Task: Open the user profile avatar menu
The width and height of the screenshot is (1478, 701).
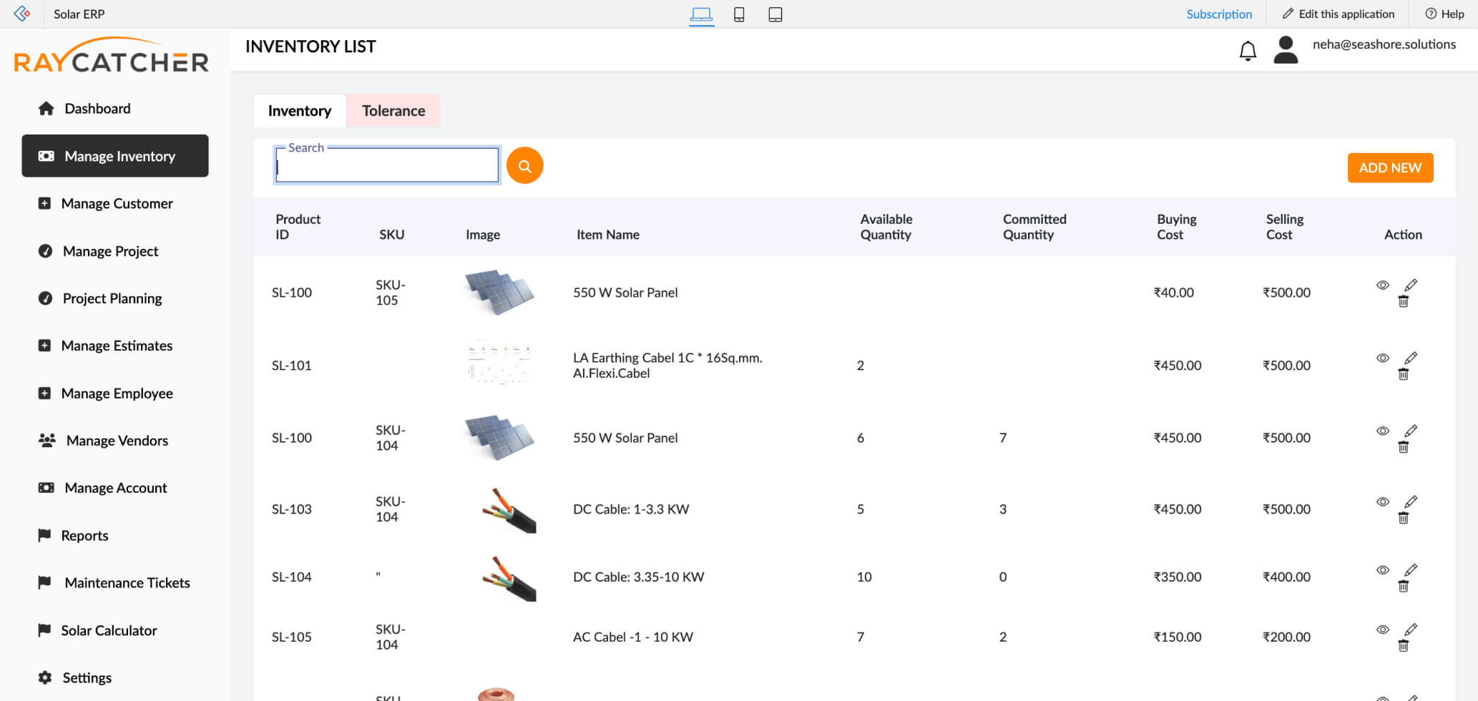Action: [x=1286, y=50]
